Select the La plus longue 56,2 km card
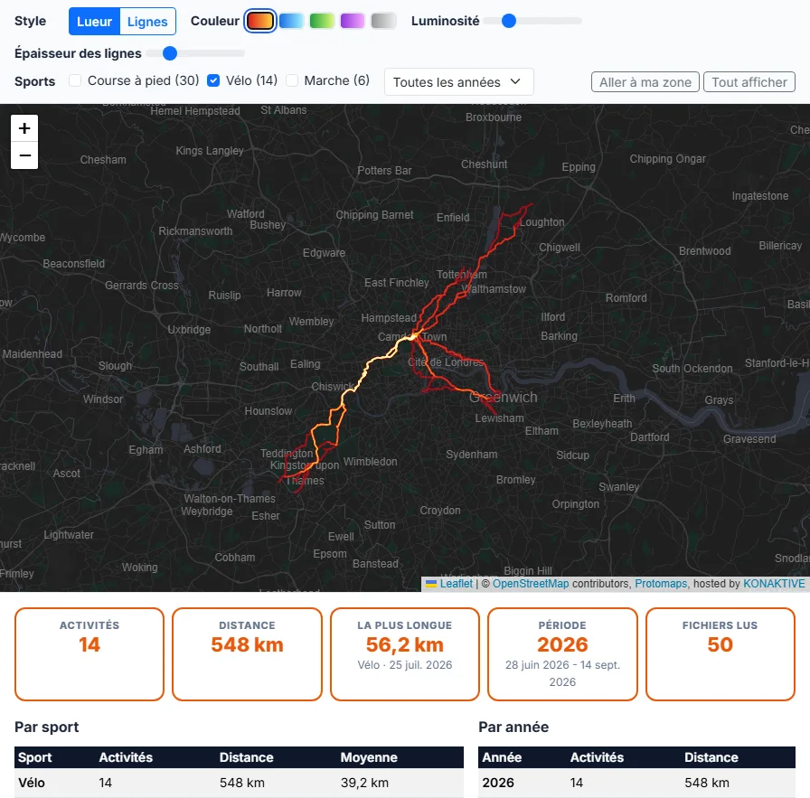 pyautogui.click(x=405, y=654)
